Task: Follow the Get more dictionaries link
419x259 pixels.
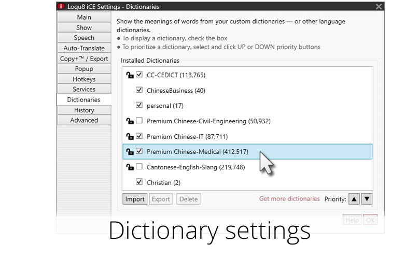Action: pyautogui.click(x=289, y=199)
